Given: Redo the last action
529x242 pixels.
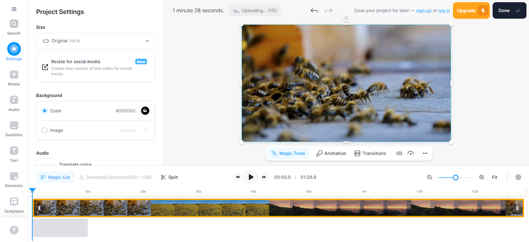Looking at the screenshot, I should [329, 11].
